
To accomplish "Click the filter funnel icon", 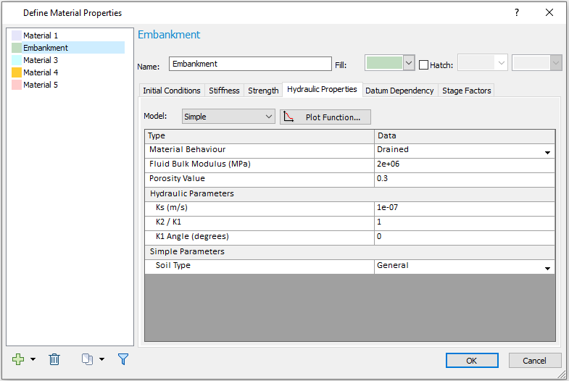I will click(123, 359).
